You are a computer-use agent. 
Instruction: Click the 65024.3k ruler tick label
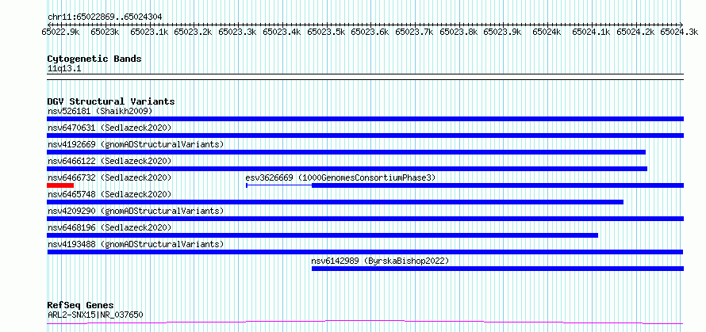(x=679, y=32)
